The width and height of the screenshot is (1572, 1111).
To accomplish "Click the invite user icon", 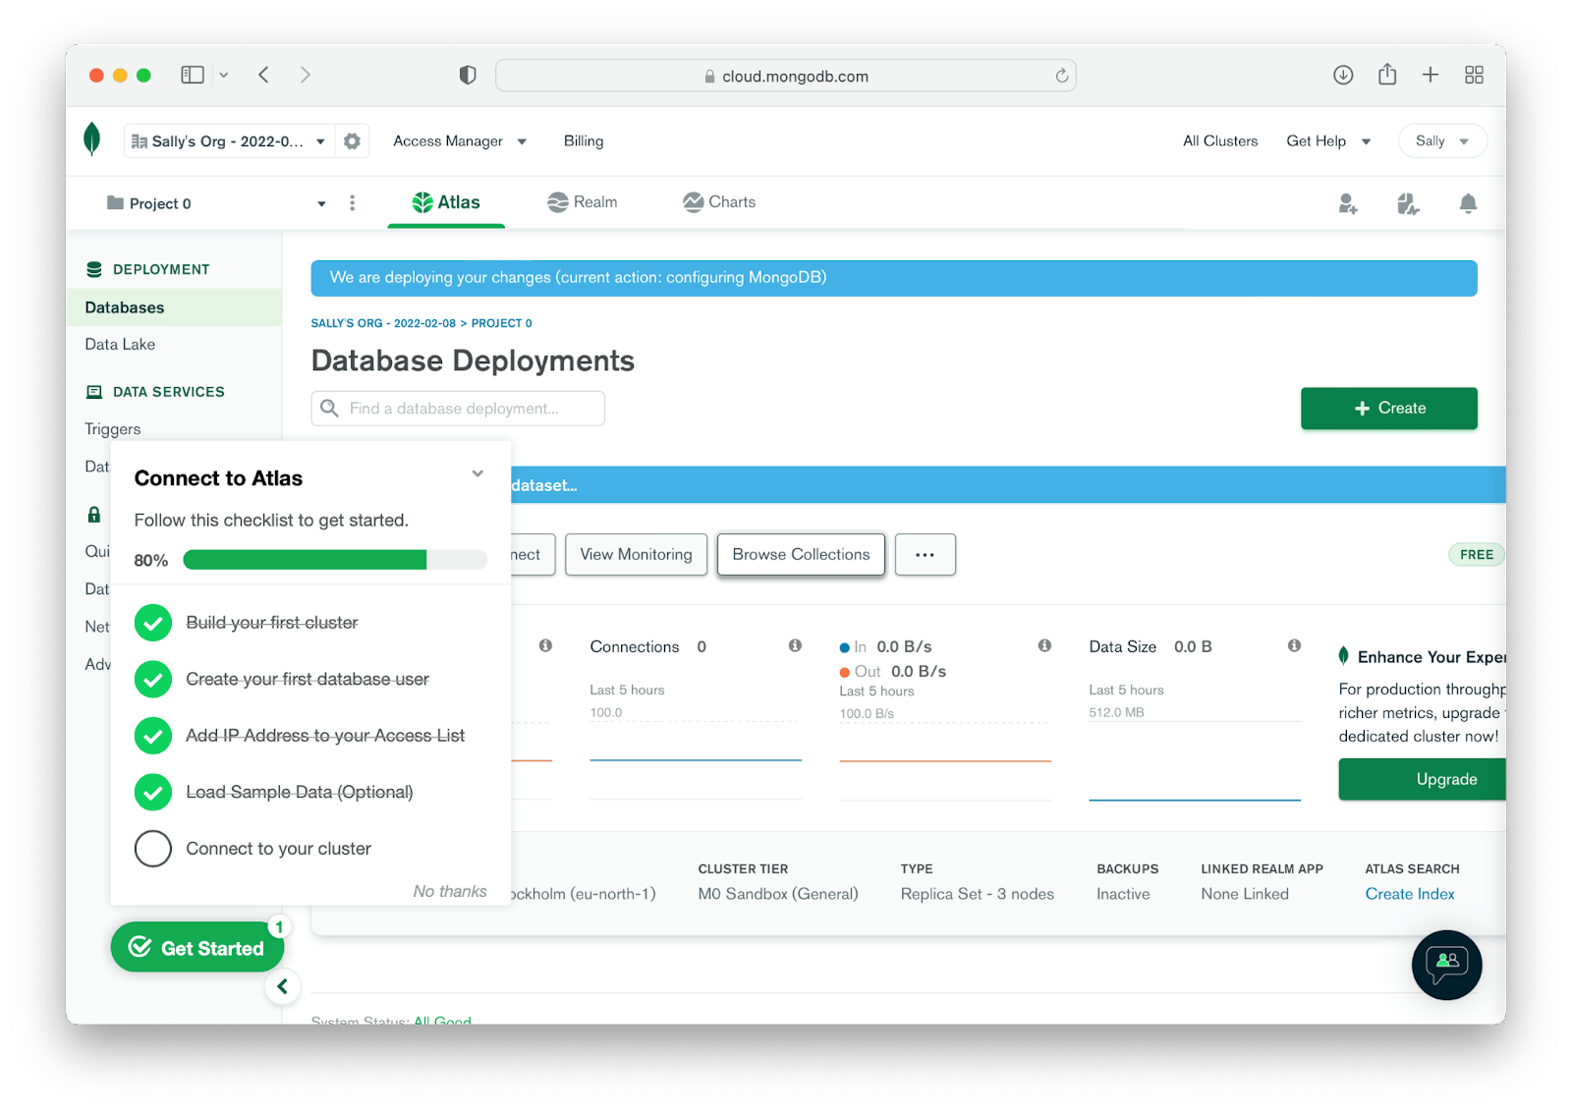I will point(1347,203).
